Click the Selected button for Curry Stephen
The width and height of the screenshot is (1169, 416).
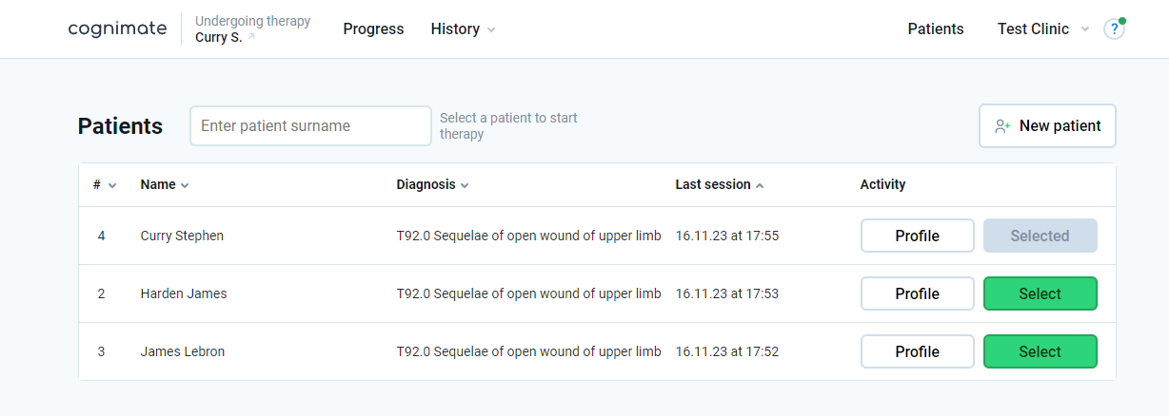pyautogui.click(x=1040, y=236)
